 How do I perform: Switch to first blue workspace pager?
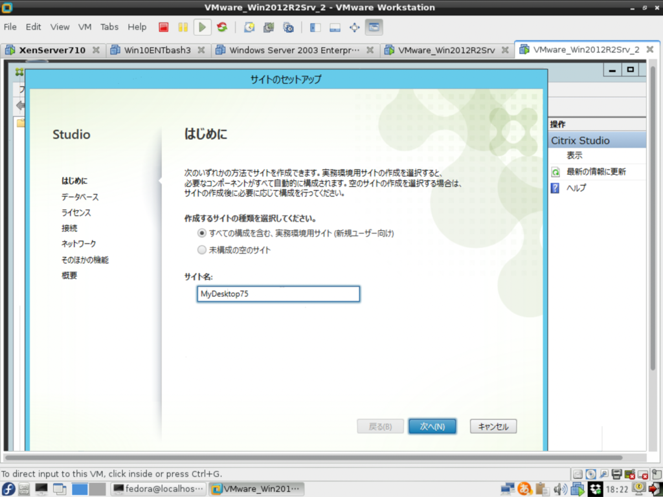coord(79,489)
